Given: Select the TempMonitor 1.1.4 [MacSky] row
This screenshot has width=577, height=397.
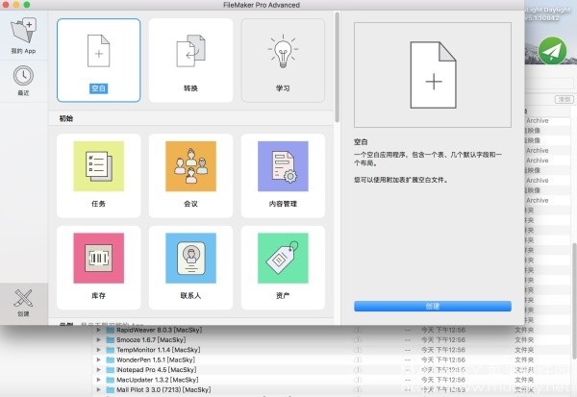Looking at the screenshot, I should coord(331,350).
